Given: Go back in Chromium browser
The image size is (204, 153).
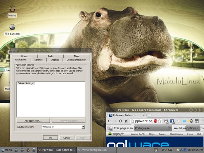Looking at the screenshot, I should [x=109, y=121].
